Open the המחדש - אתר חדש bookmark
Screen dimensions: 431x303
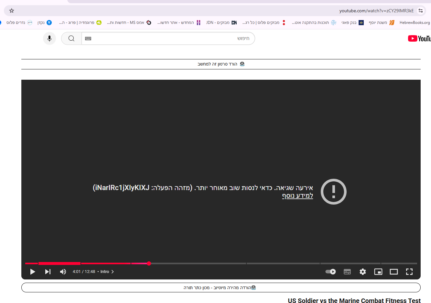click(x=179, y=23)
